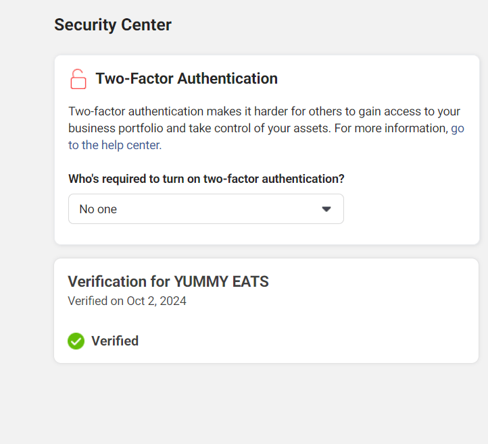Click the "business portfolio" words in description
488x444 pixels.
pos(114,128)
